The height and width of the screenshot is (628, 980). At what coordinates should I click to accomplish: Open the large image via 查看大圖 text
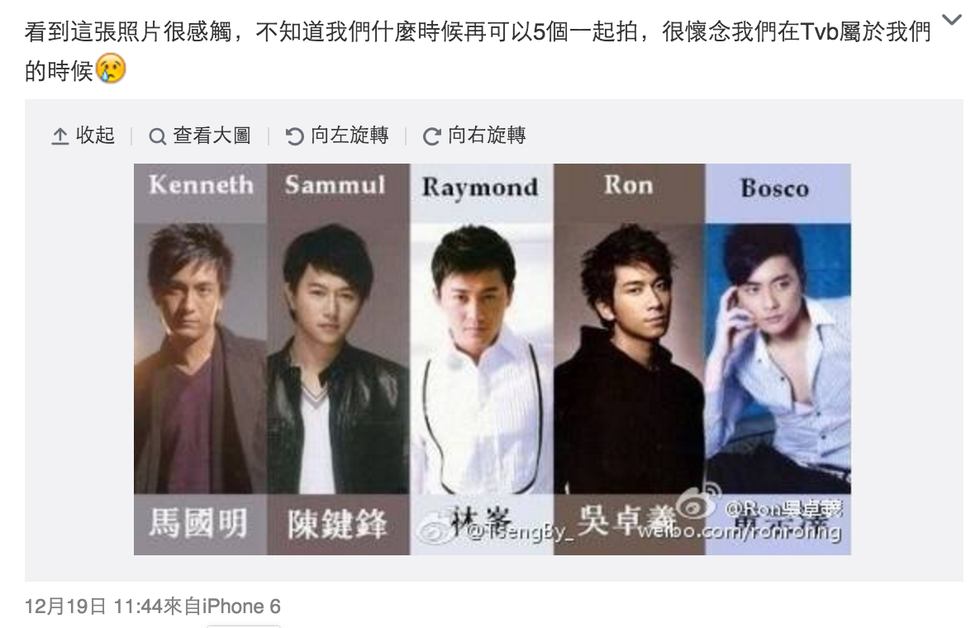click(212, 135)
